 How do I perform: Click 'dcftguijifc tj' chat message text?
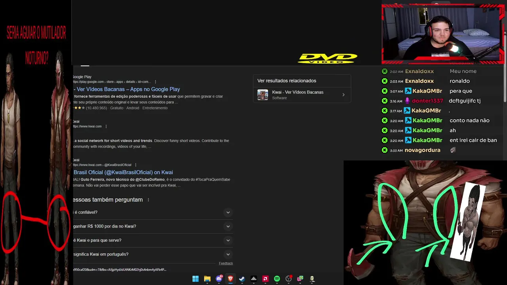(465, 101)
